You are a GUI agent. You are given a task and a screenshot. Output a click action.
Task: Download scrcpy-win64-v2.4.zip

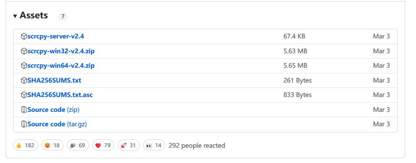click(61, 66)
